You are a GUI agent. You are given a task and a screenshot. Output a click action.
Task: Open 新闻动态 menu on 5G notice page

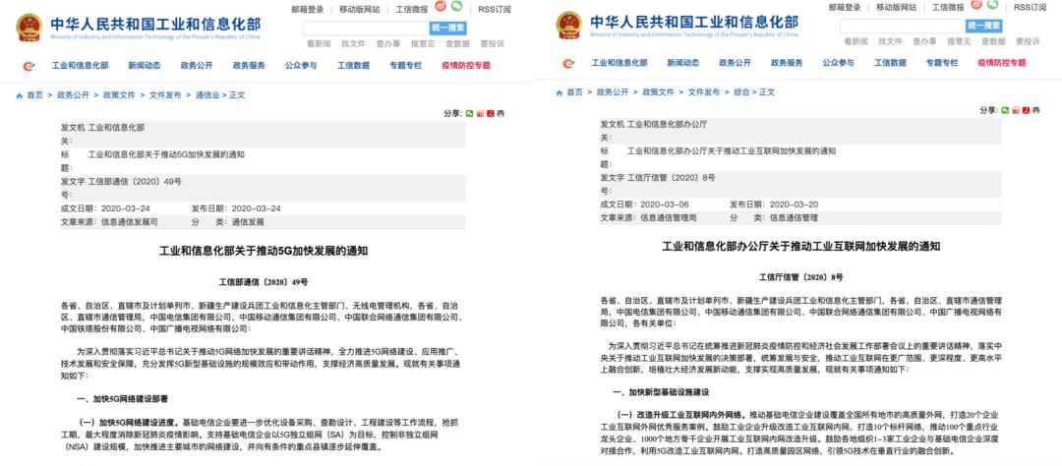145,66
